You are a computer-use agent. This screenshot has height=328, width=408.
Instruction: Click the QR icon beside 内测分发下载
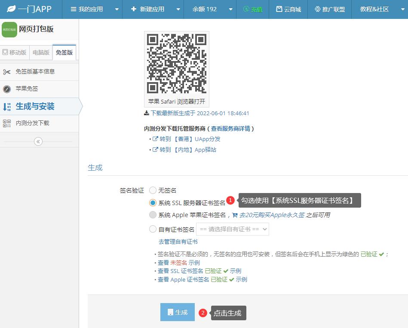(7, 123)
